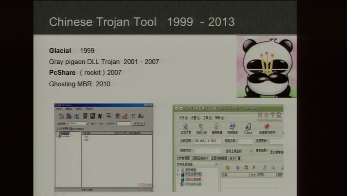
Task: Click the Name column header in green window
Action: coord(235,175)
